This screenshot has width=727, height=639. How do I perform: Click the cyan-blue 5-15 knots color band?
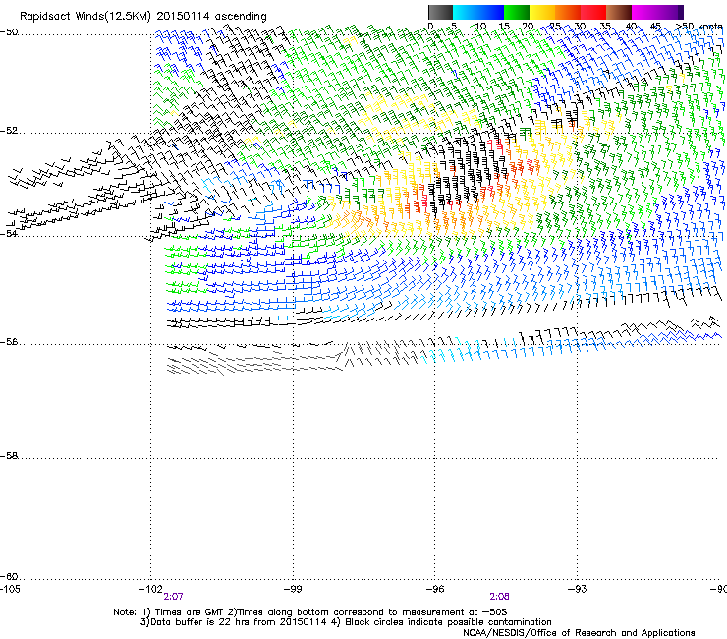click(478, 12)
